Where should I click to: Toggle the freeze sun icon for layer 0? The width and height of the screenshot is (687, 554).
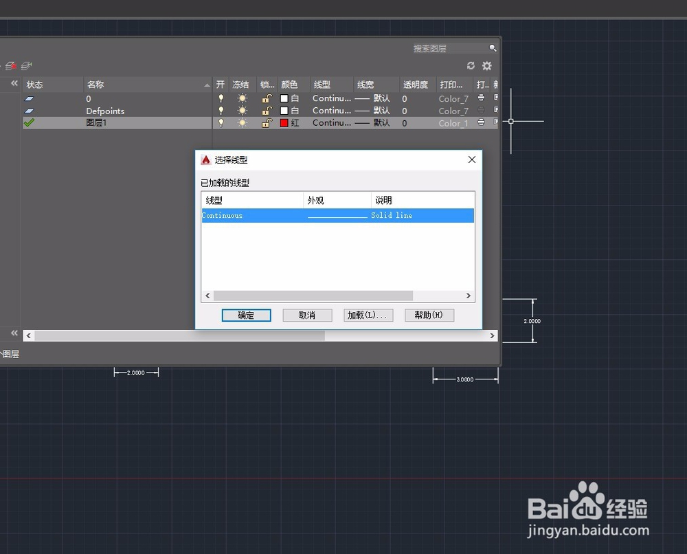click(x=243, y=98)
